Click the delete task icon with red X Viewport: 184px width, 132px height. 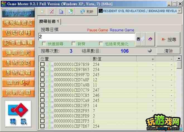[x=51, y=11]
